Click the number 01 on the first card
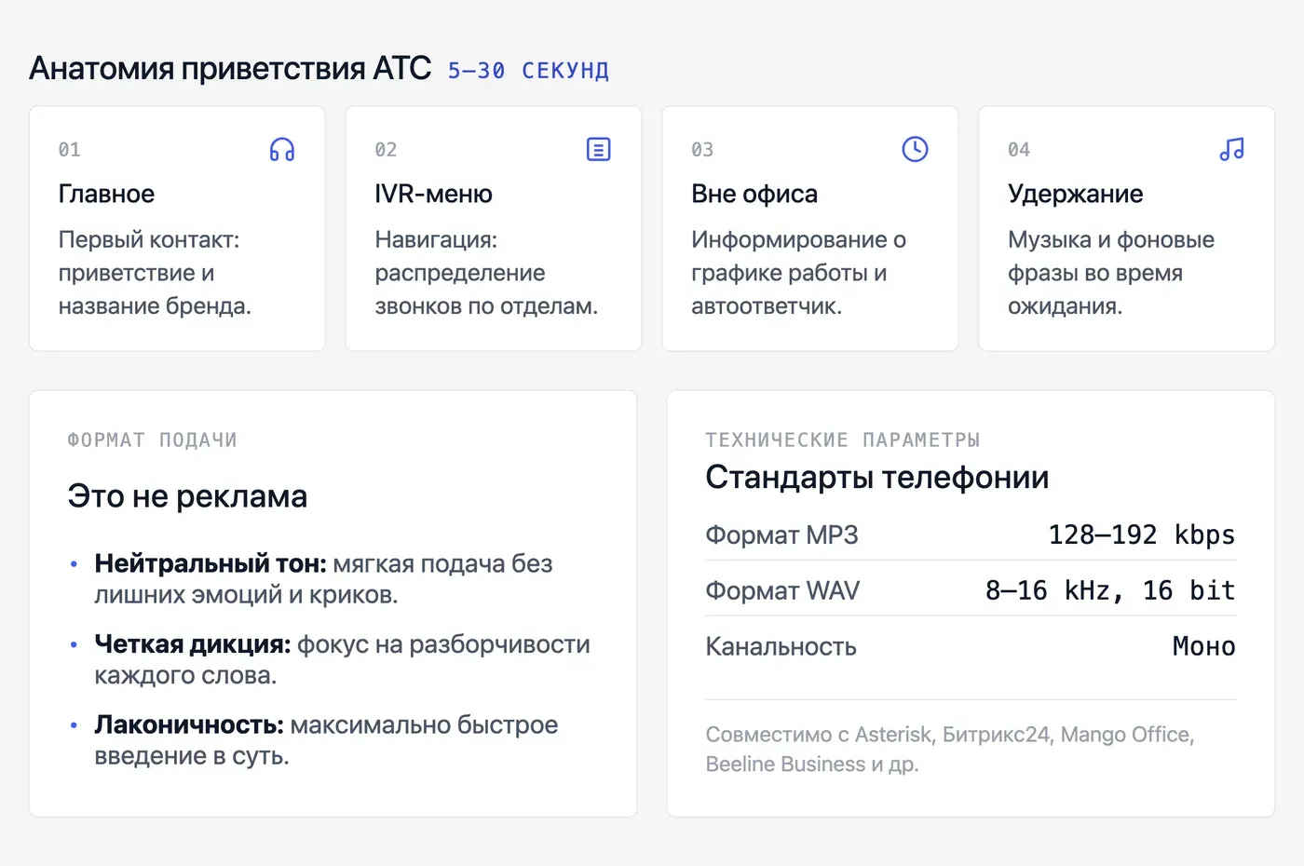1304x866 pixels. tap(70, 150)
